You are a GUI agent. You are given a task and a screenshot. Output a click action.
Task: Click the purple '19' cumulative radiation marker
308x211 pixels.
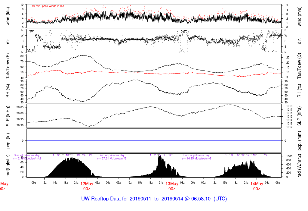[266, 155]
